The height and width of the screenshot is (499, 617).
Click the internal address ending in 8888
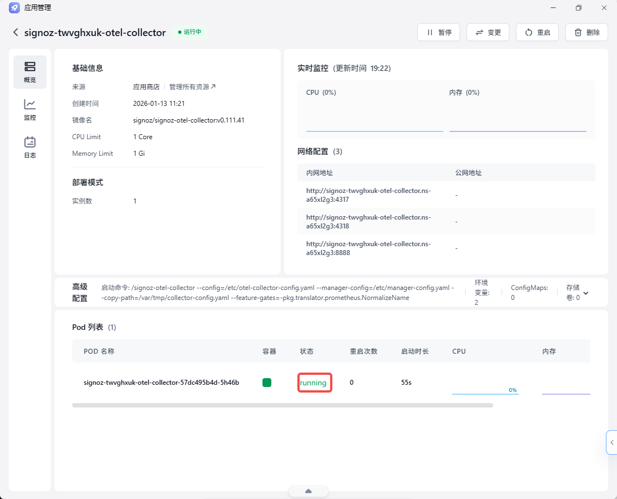[x=368, y=248]
